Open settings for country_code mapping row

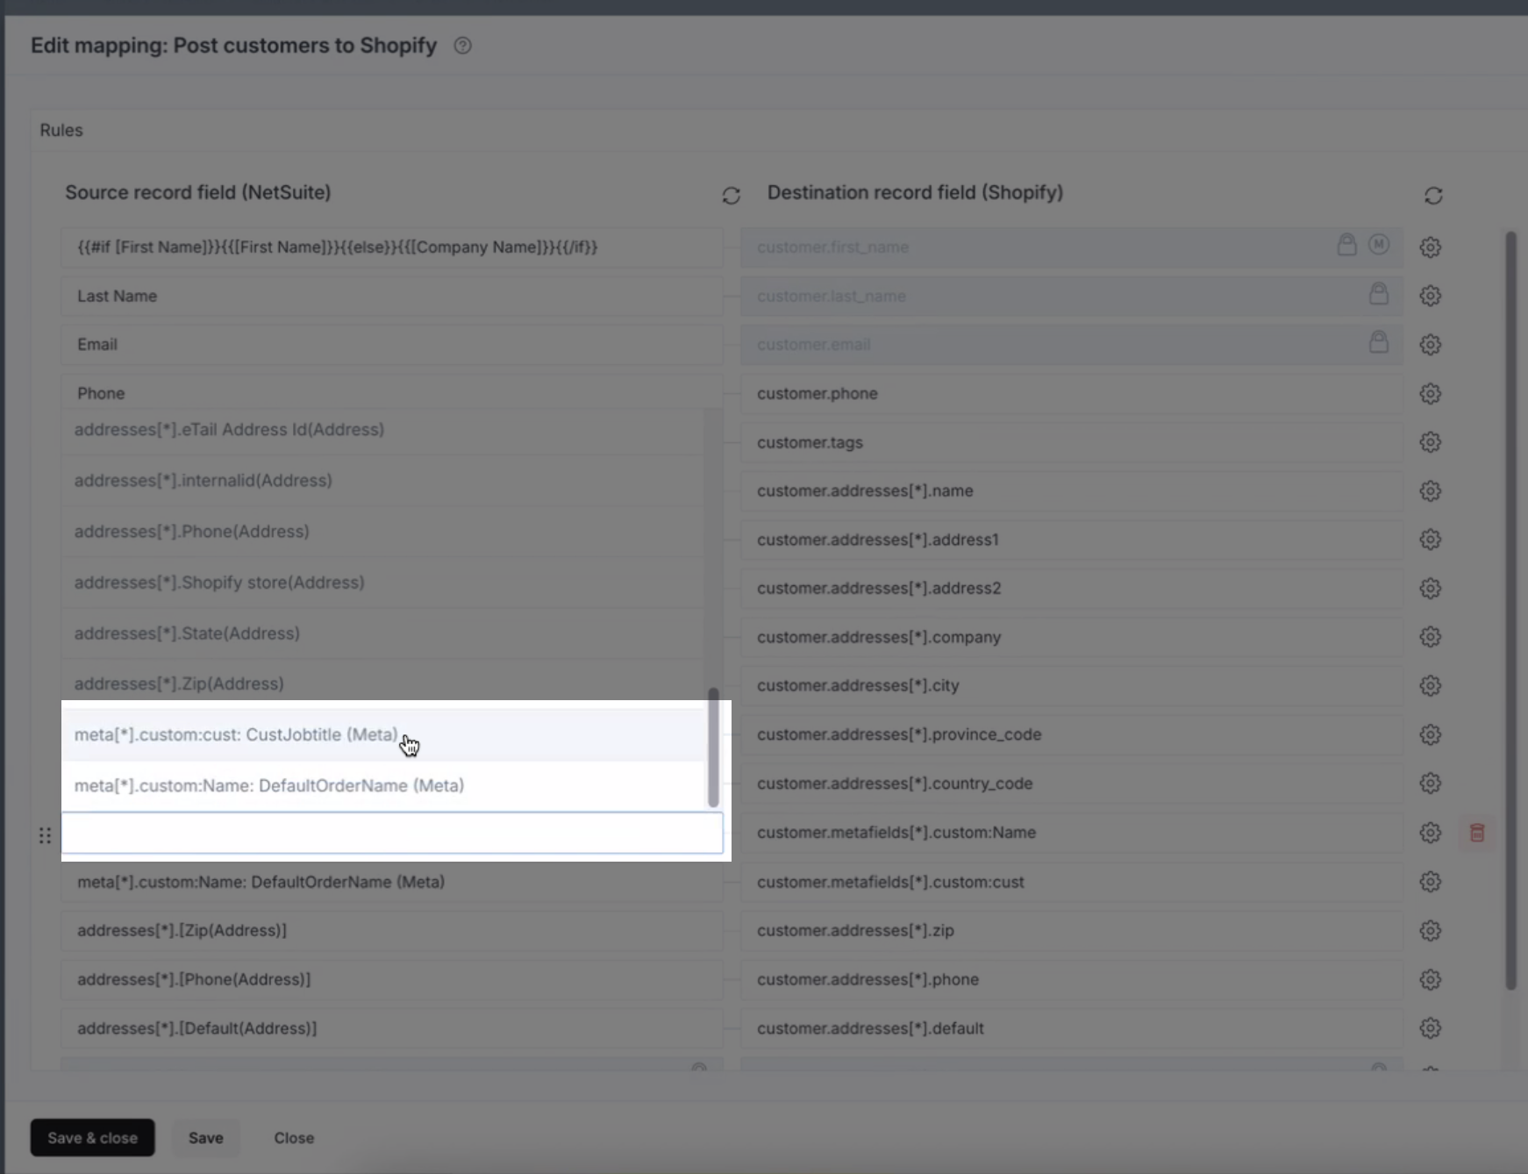point(1430,784)
